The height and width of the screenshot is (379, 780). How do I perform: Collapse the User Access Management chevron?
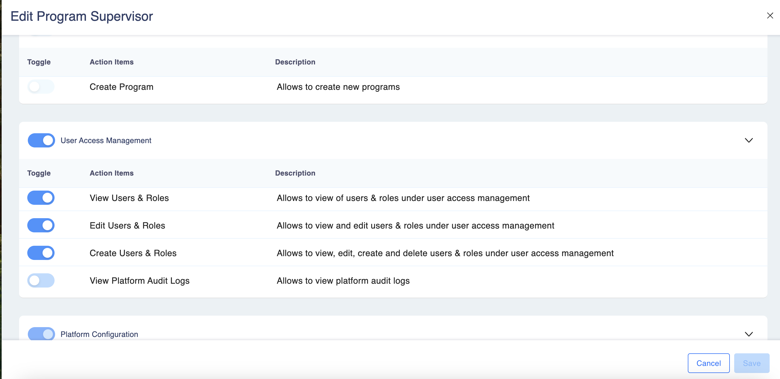(749, 140)
